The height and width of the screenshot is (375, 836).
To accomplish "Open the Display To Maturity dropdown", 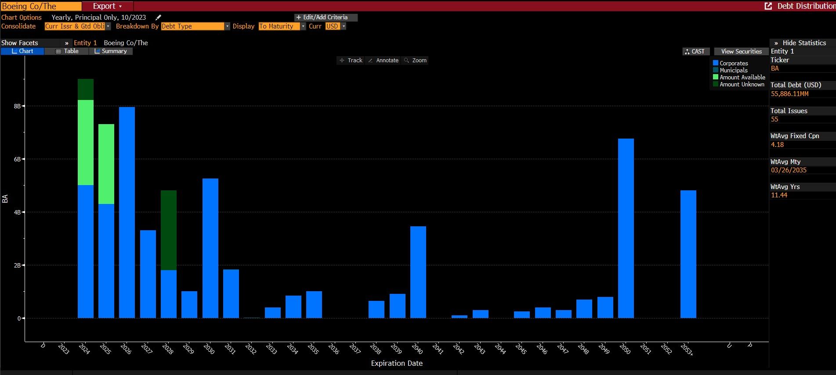I will [282, 26].
